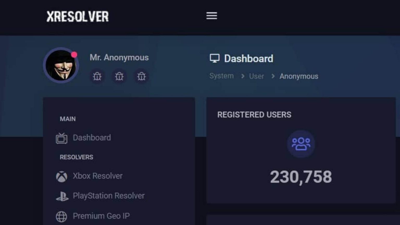The width and height of the screenshot is (400, 225).
Task: Select System in the breadcrumb trail
Action: coord(221,76)
